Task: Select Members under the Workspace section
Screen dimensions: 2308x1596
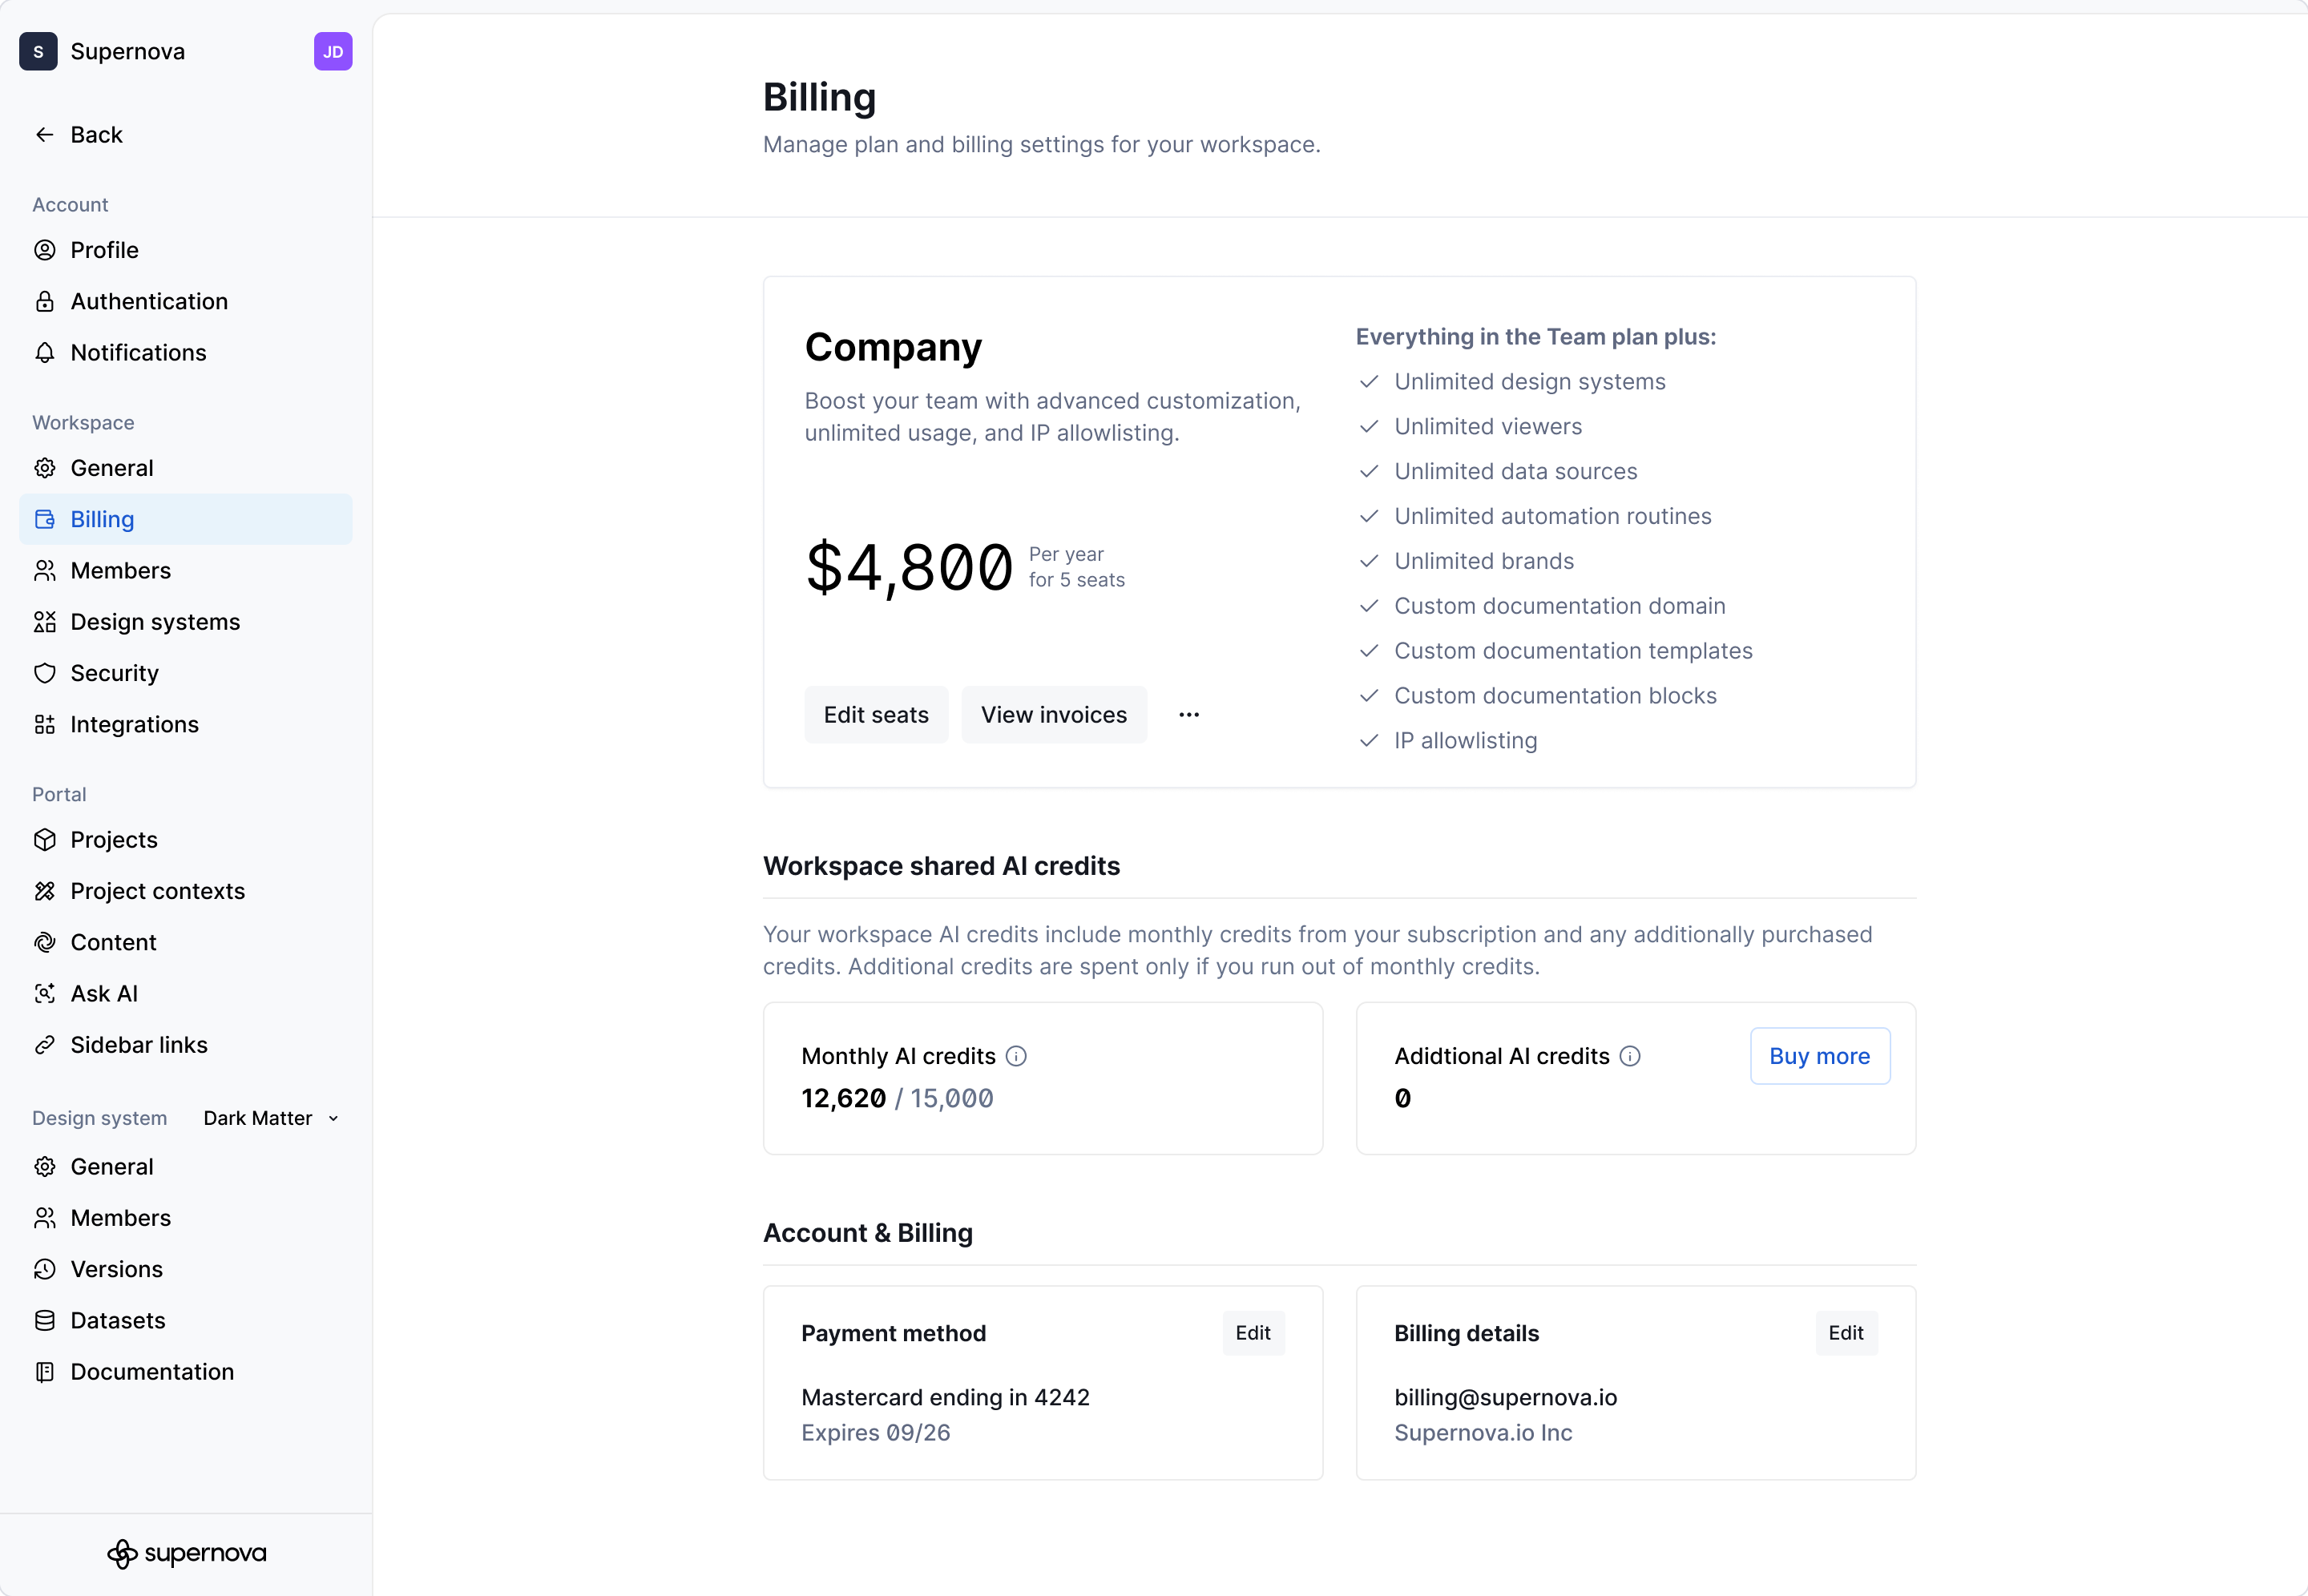Action: pos(120,570)
